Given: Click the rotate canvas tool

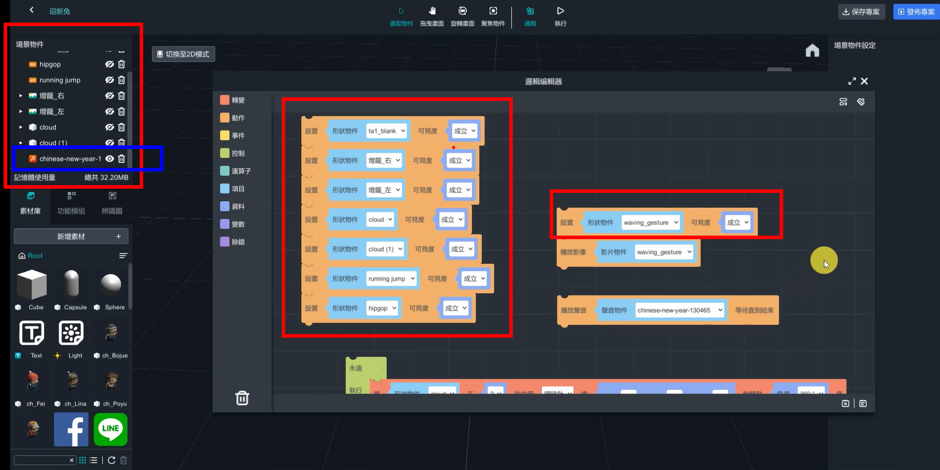Looking at the screenshot, I should pos(462,16).
